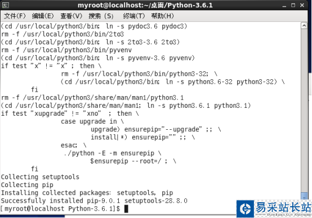Screen dimensions: 312x218
Task: Open the 帮助(H) menu
Action: click(162, 16)
